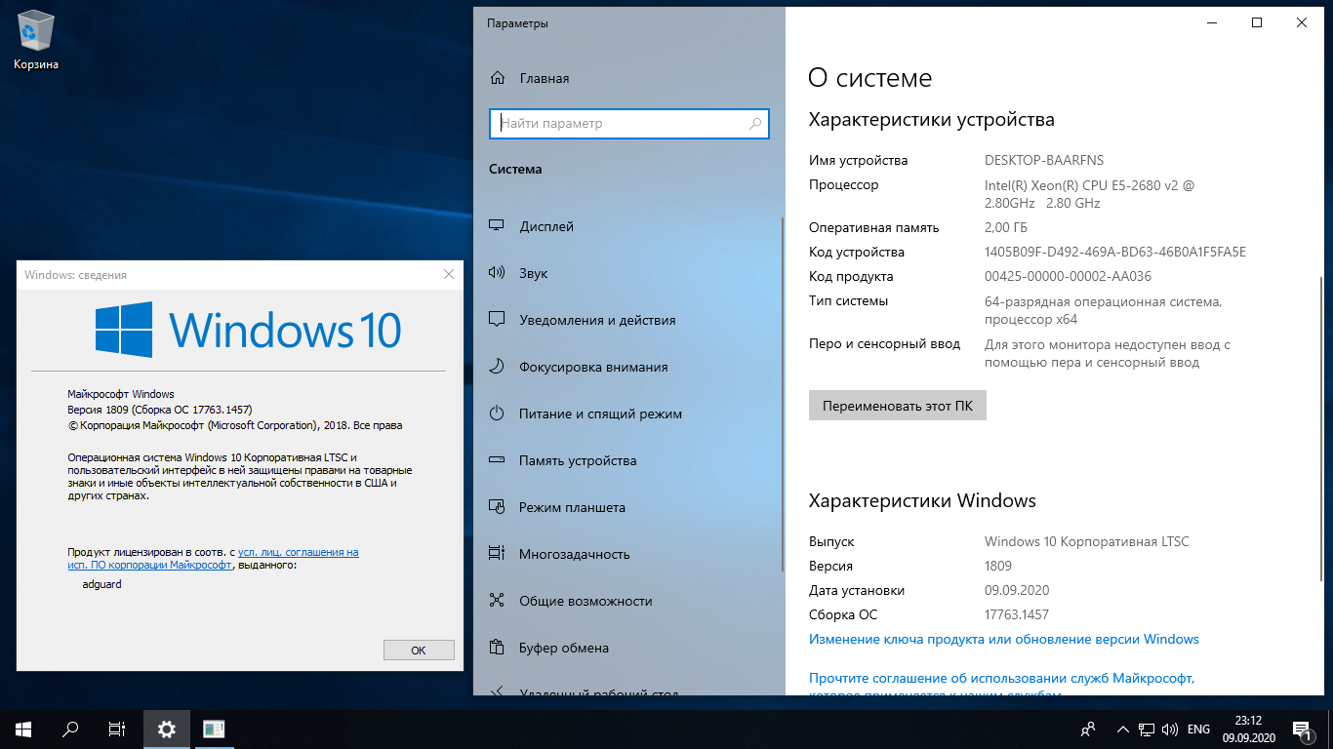Minimize the Параметры window

pos(1212,22)
